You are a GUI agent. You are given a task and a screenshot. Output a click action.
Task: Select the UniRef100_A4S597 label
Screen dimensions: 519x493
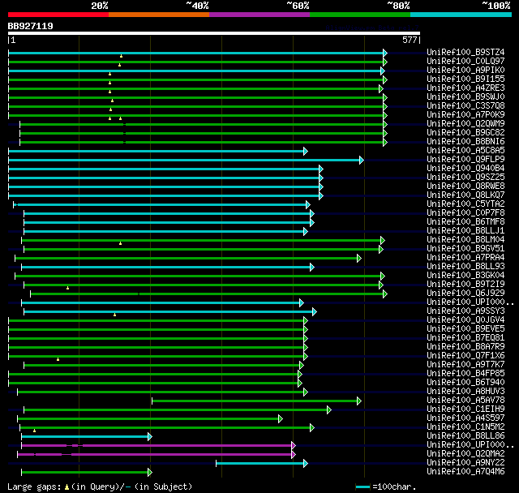point(465,418)
